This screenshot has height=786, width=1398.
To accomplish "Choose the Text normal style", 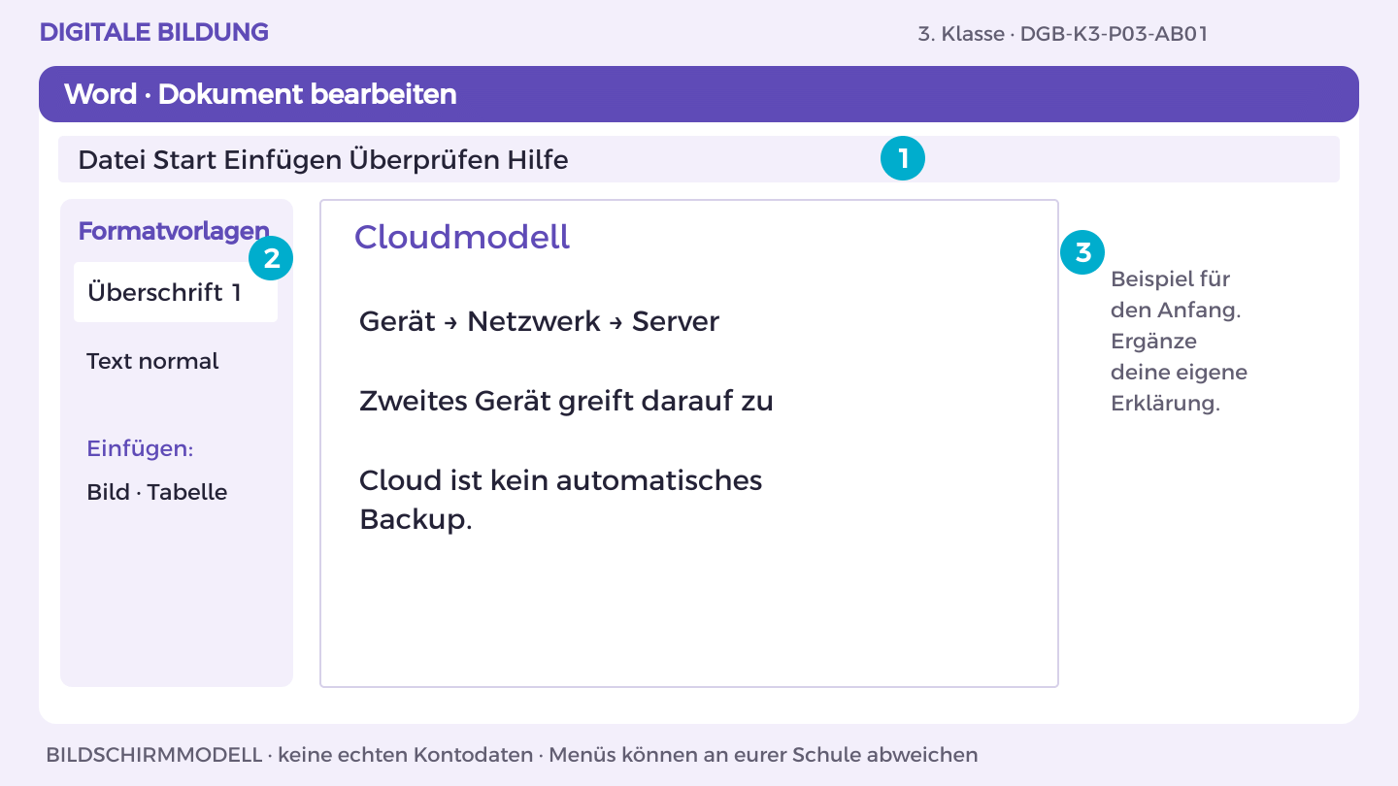I will (x=152, y=361).
